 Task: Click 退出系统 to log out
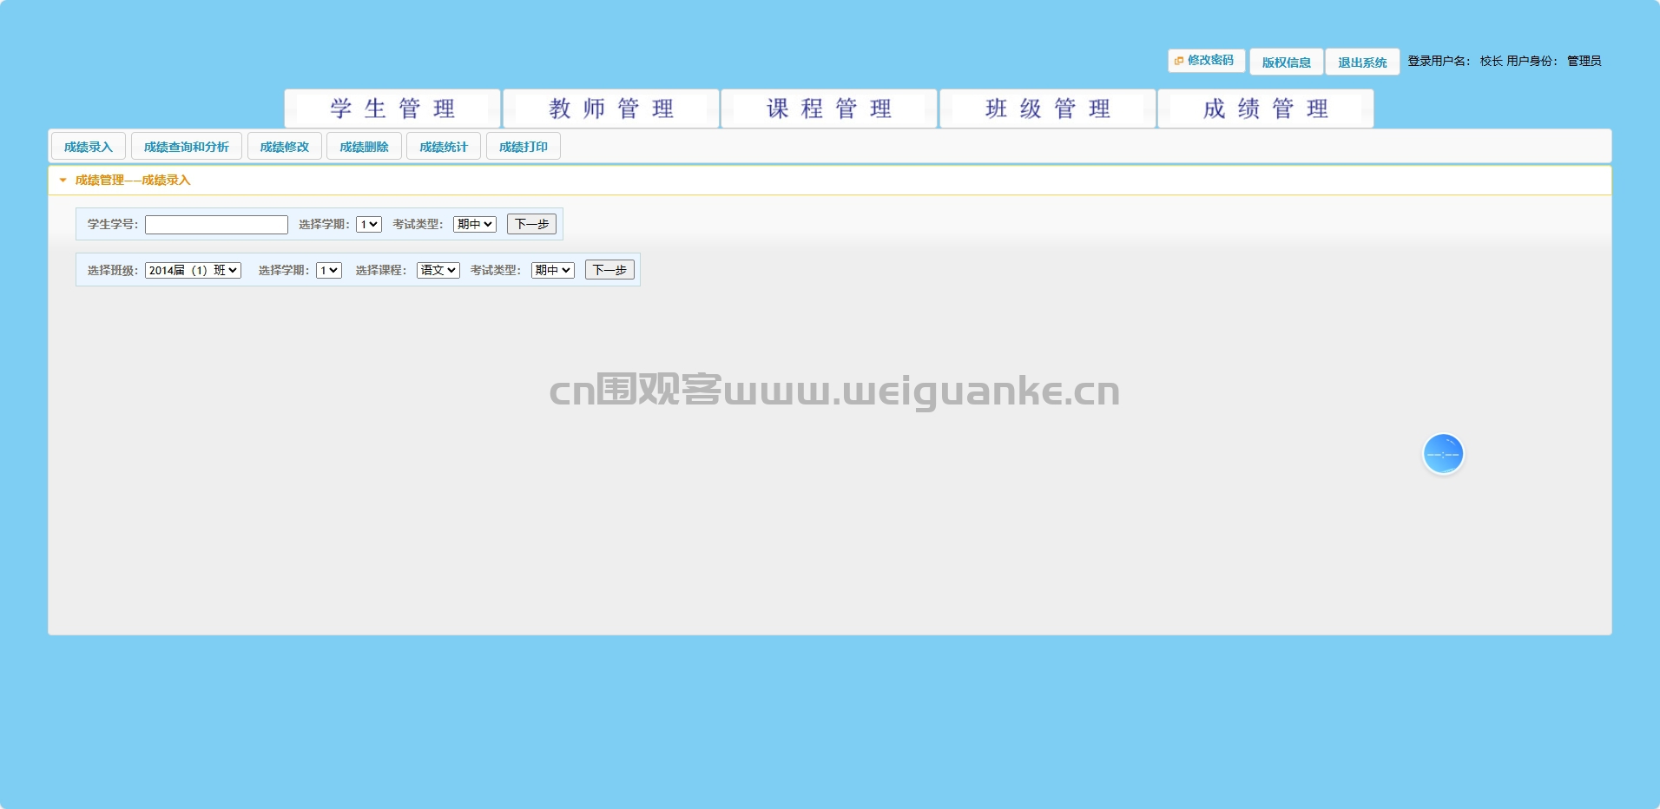tap(1362, 62)
